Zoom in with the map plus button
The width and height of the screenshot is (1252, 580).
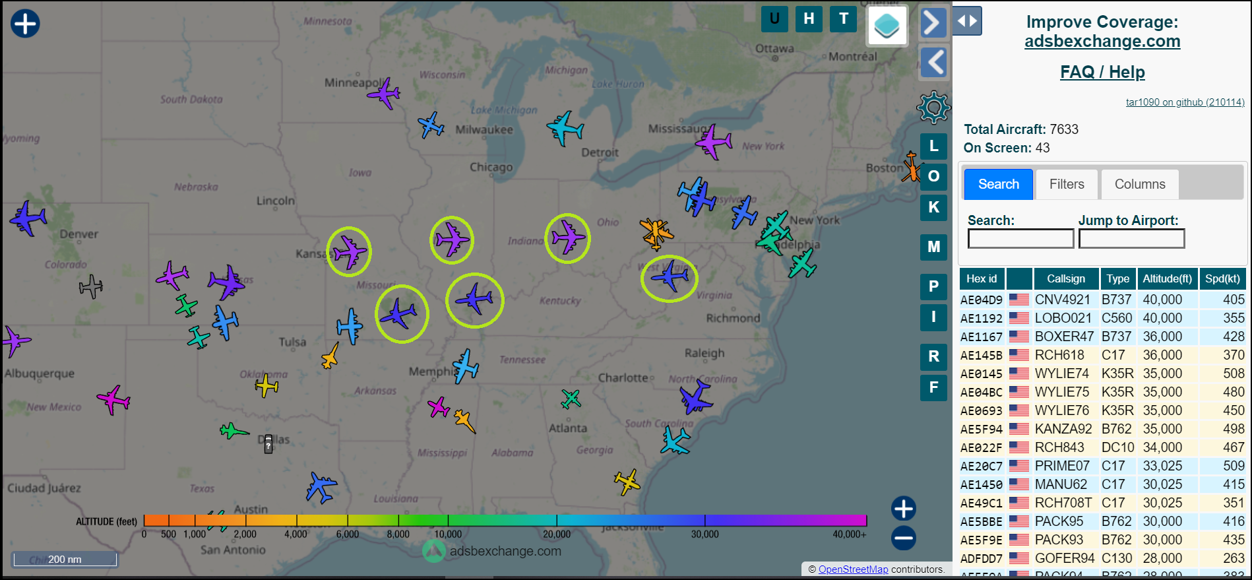904,509
